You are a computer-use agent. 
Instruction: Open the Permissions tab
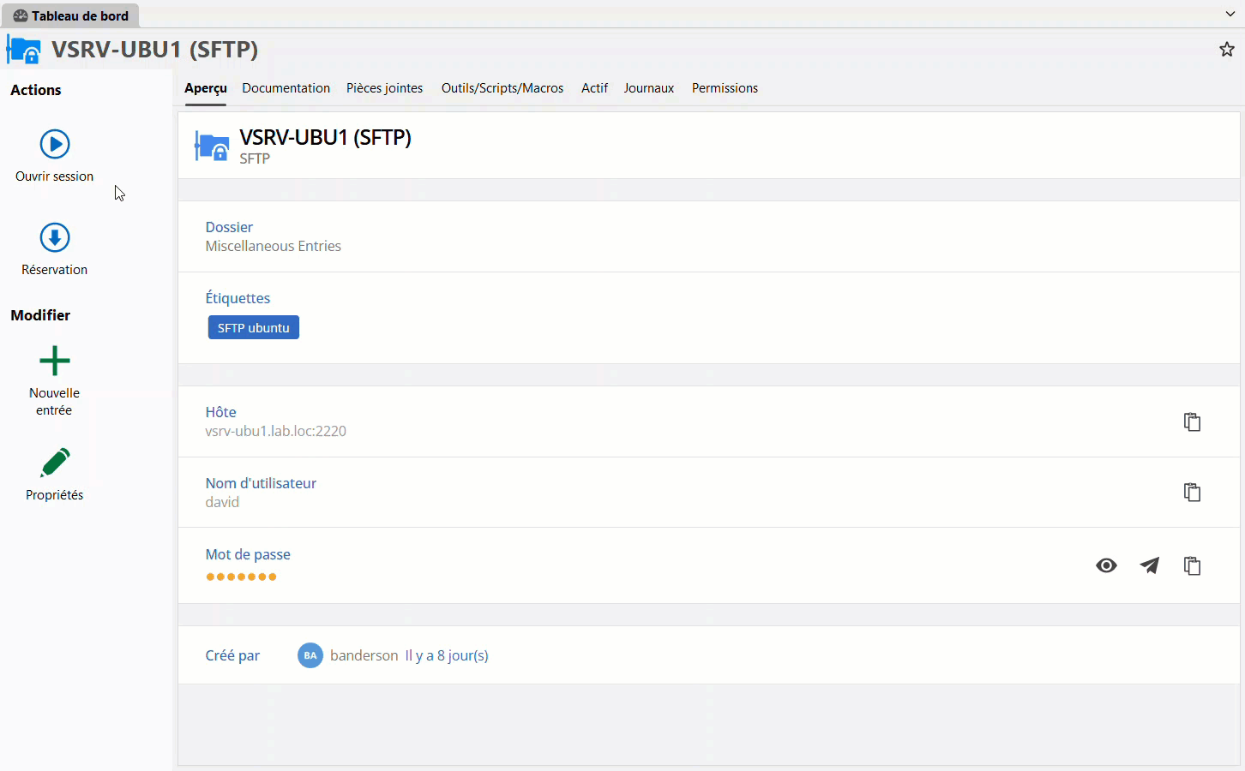click(x=725, y=88)
